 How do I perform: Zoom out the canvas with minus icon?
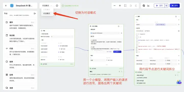pyautogui.click(x=114, y=6)
